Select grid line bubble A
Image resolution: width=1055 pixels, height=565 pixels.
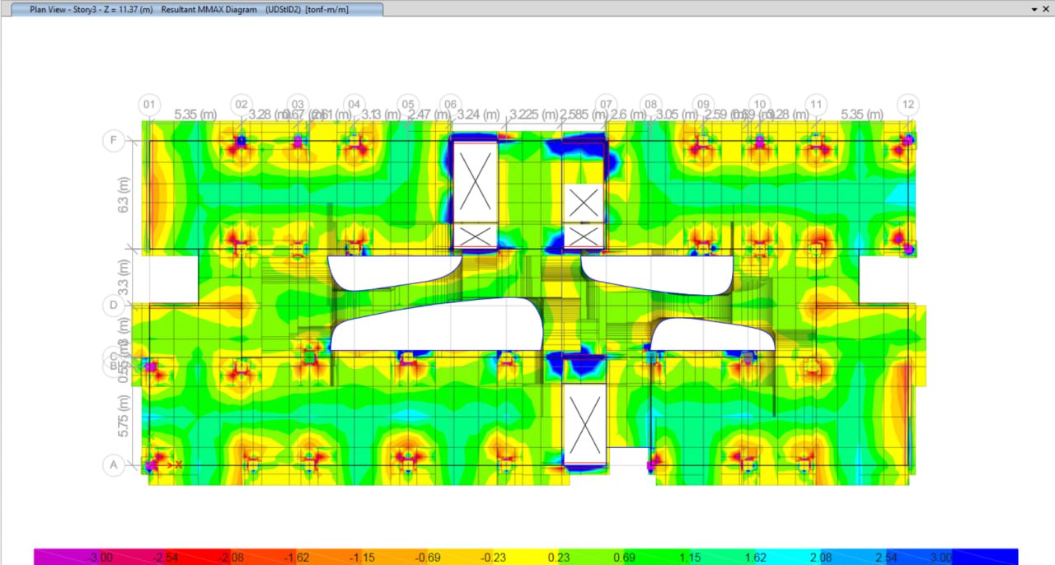[x=114, y=465]
